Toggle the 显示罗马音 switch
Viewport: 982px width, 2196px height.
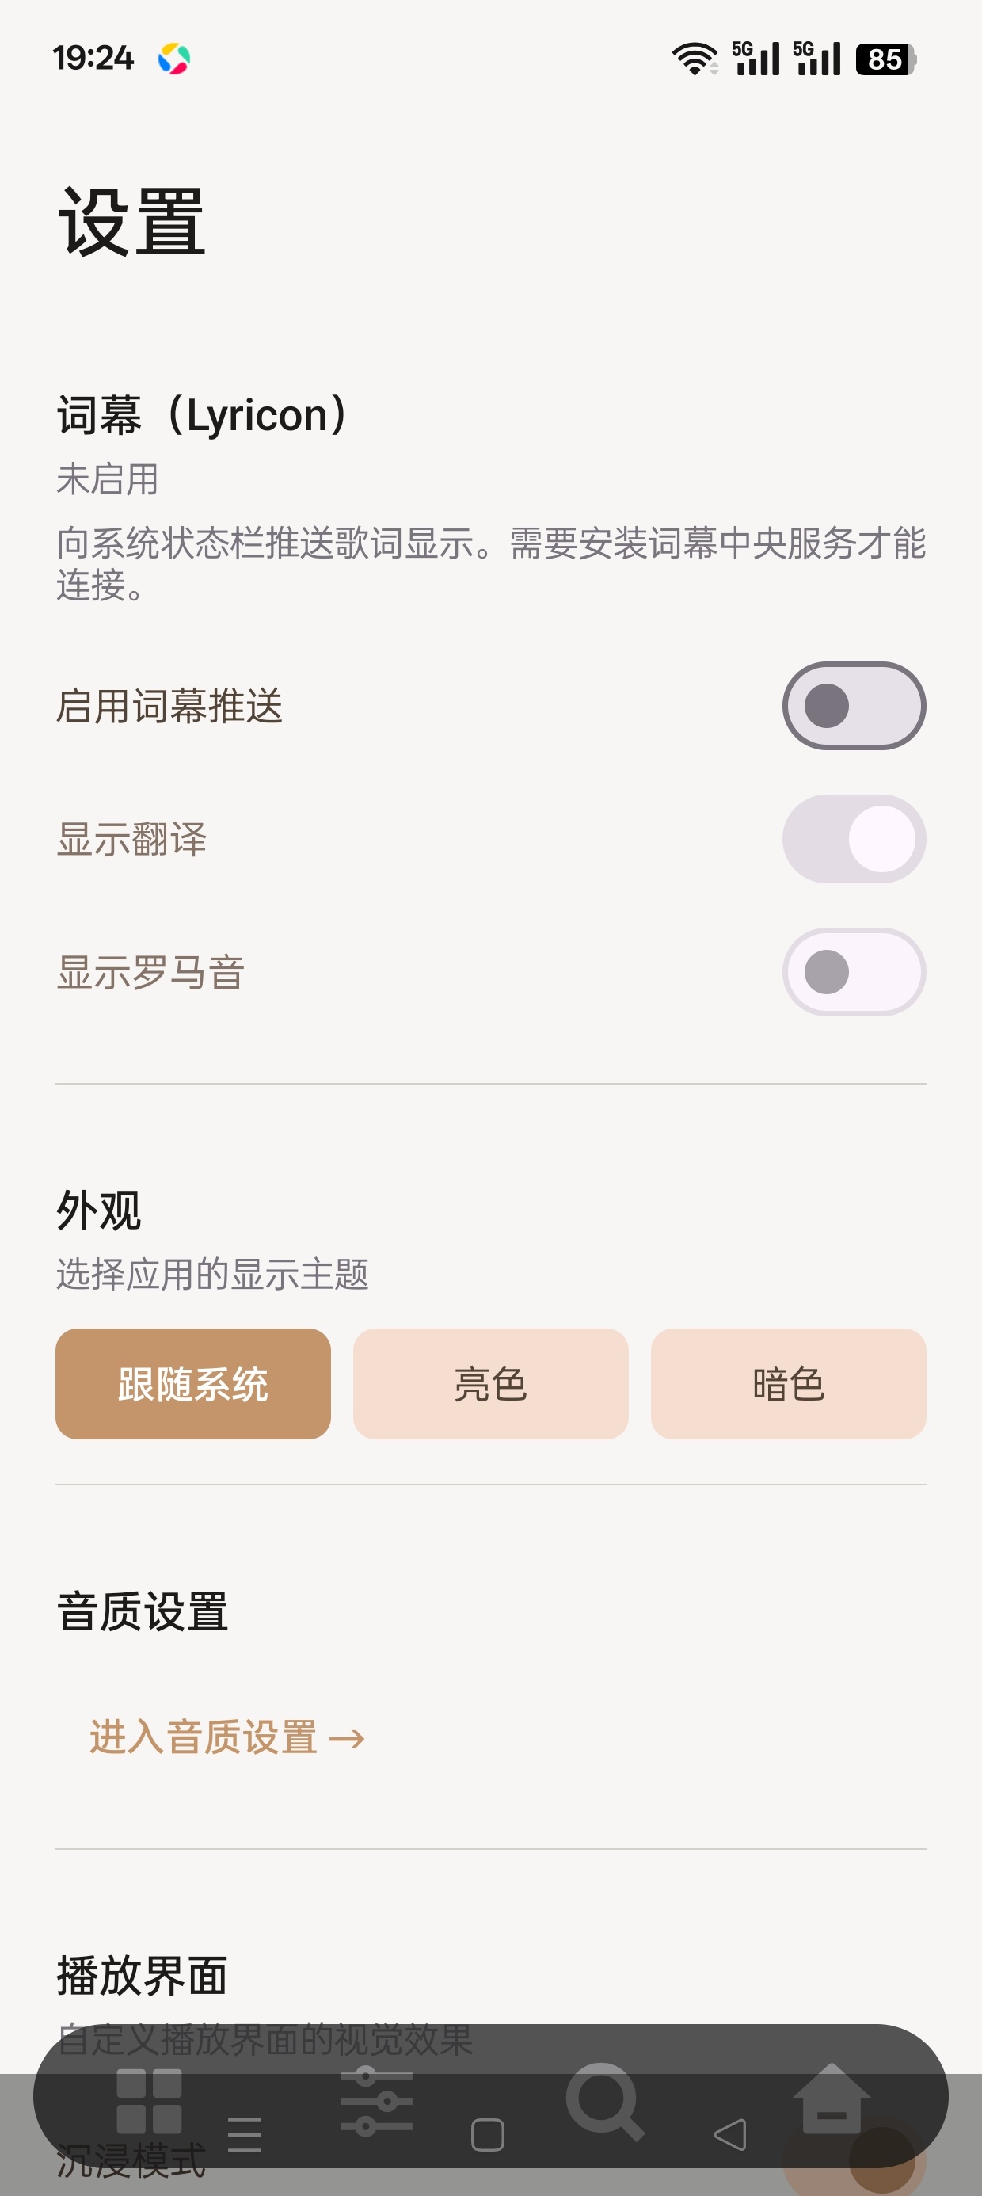click(x=853, y=972)
